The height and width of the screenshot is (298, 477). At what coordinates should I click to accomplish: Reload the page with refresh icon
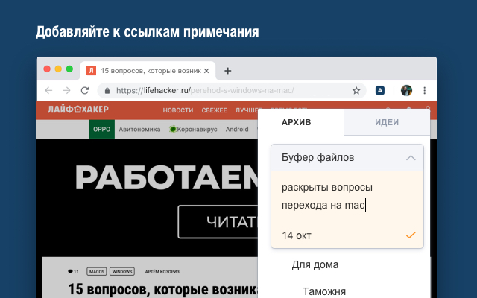pyautogui.click(x=85, y=90)
